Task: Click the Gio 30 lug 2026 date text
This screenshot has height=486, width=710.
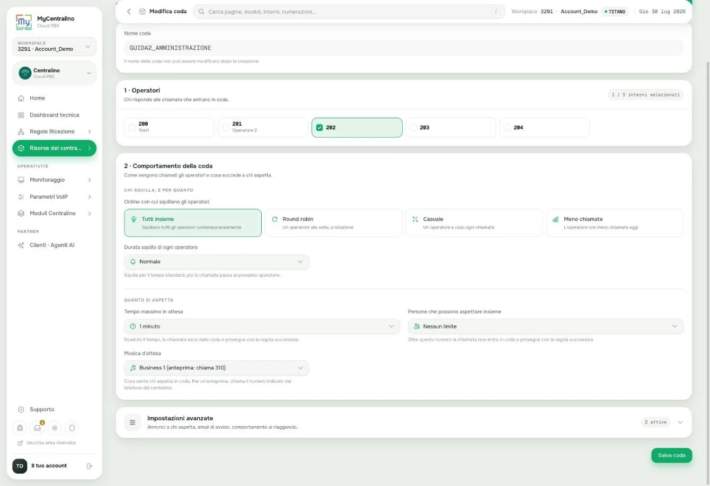Action: pyautogui.click(x=662, y=11)
